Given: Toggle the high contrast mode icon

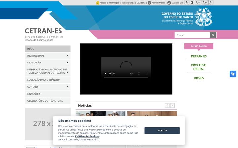Looking at the screenshot, I should (x=192, y=3).
